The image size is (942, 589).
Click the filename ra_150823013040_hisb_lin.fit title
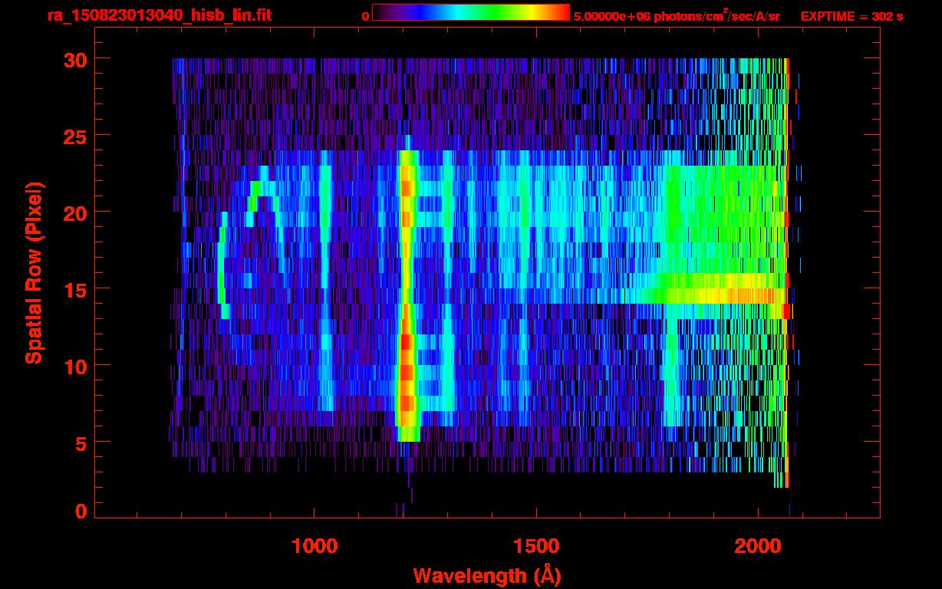click(x=159, y=15)
